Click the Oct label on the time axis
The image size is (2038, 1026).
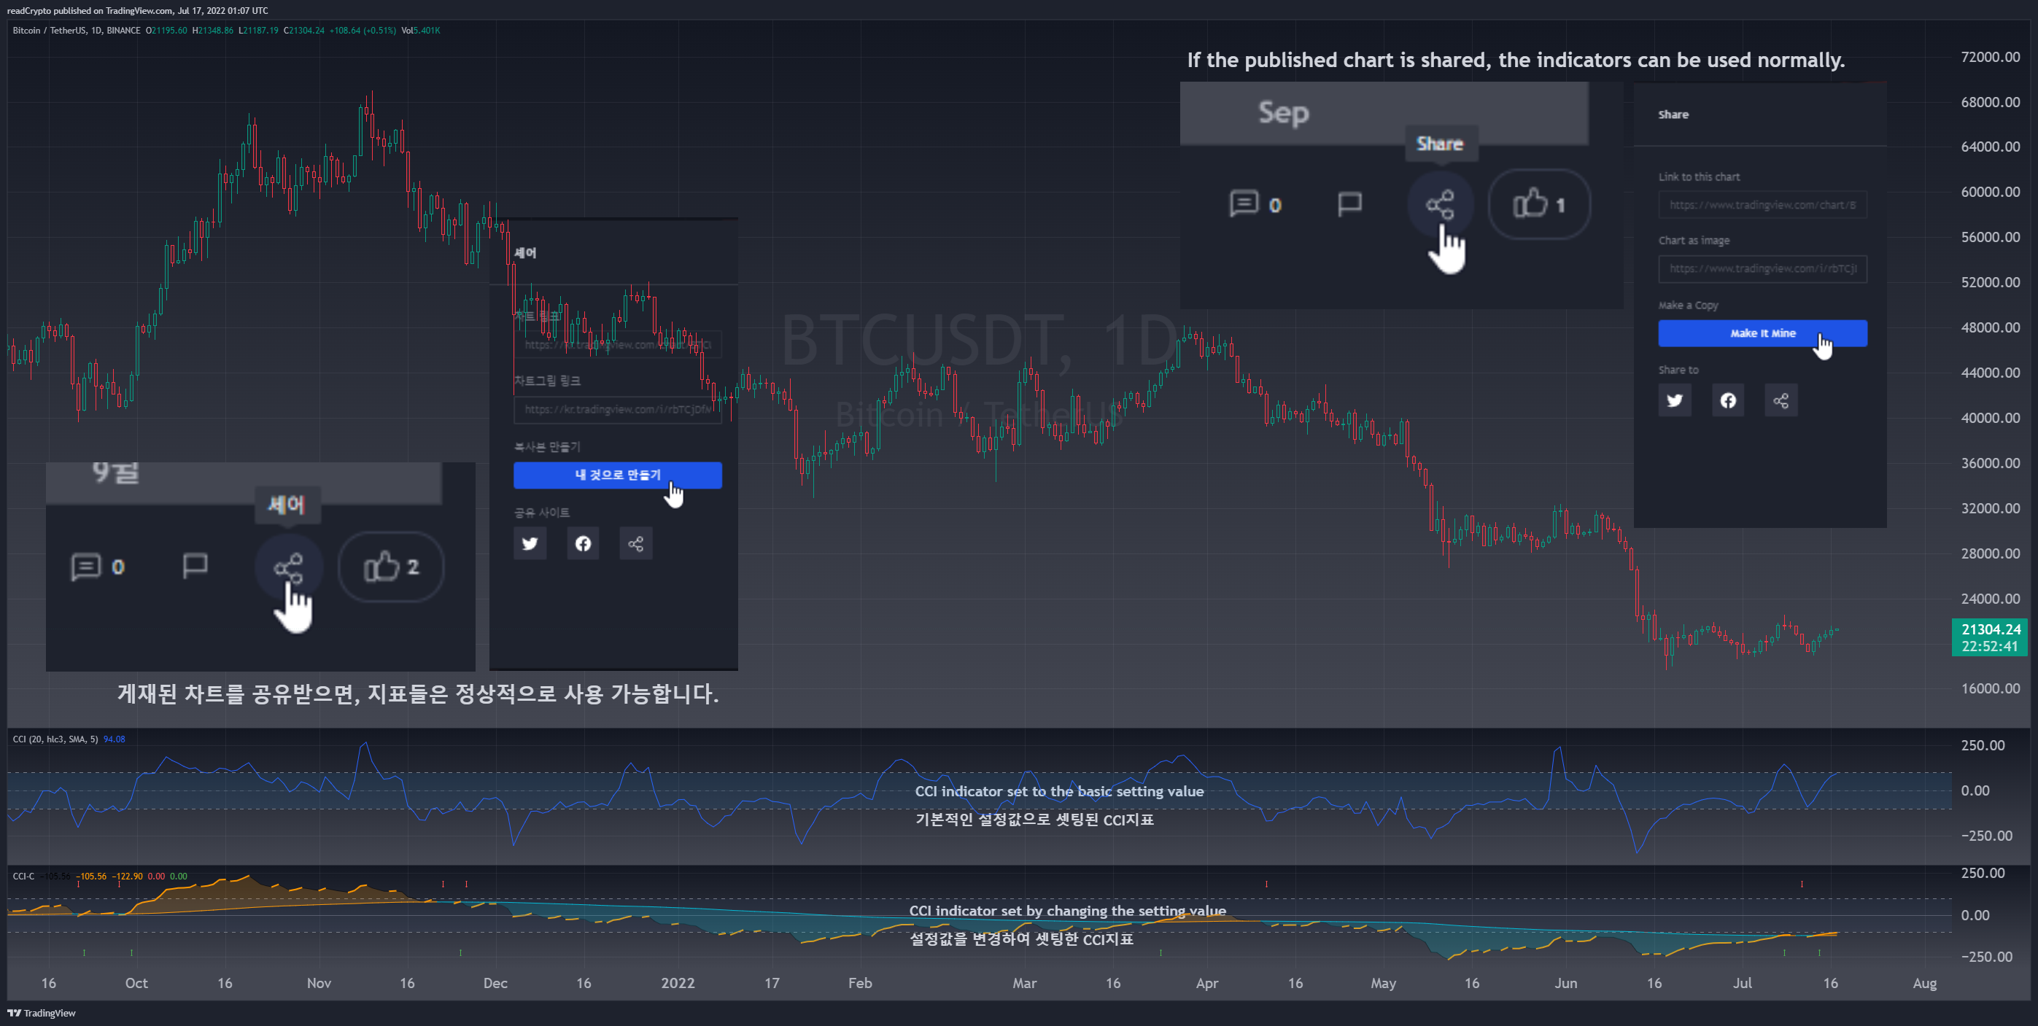click(136, 982)
